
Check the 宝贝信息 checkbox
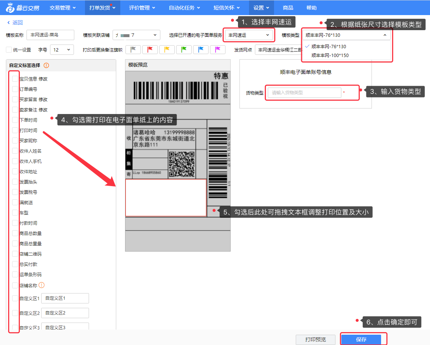coord(15,79)
